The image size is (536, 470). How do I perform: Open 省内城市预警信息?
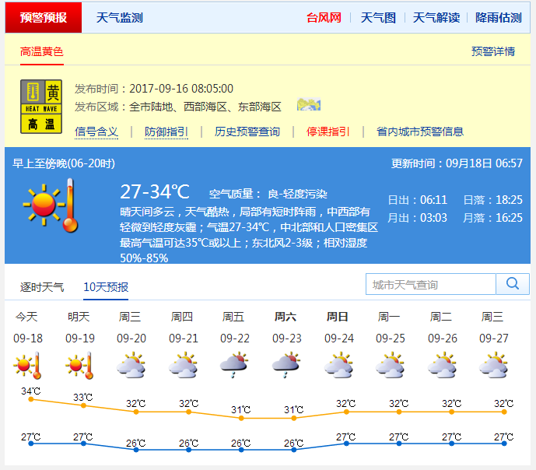pos(420,132)
